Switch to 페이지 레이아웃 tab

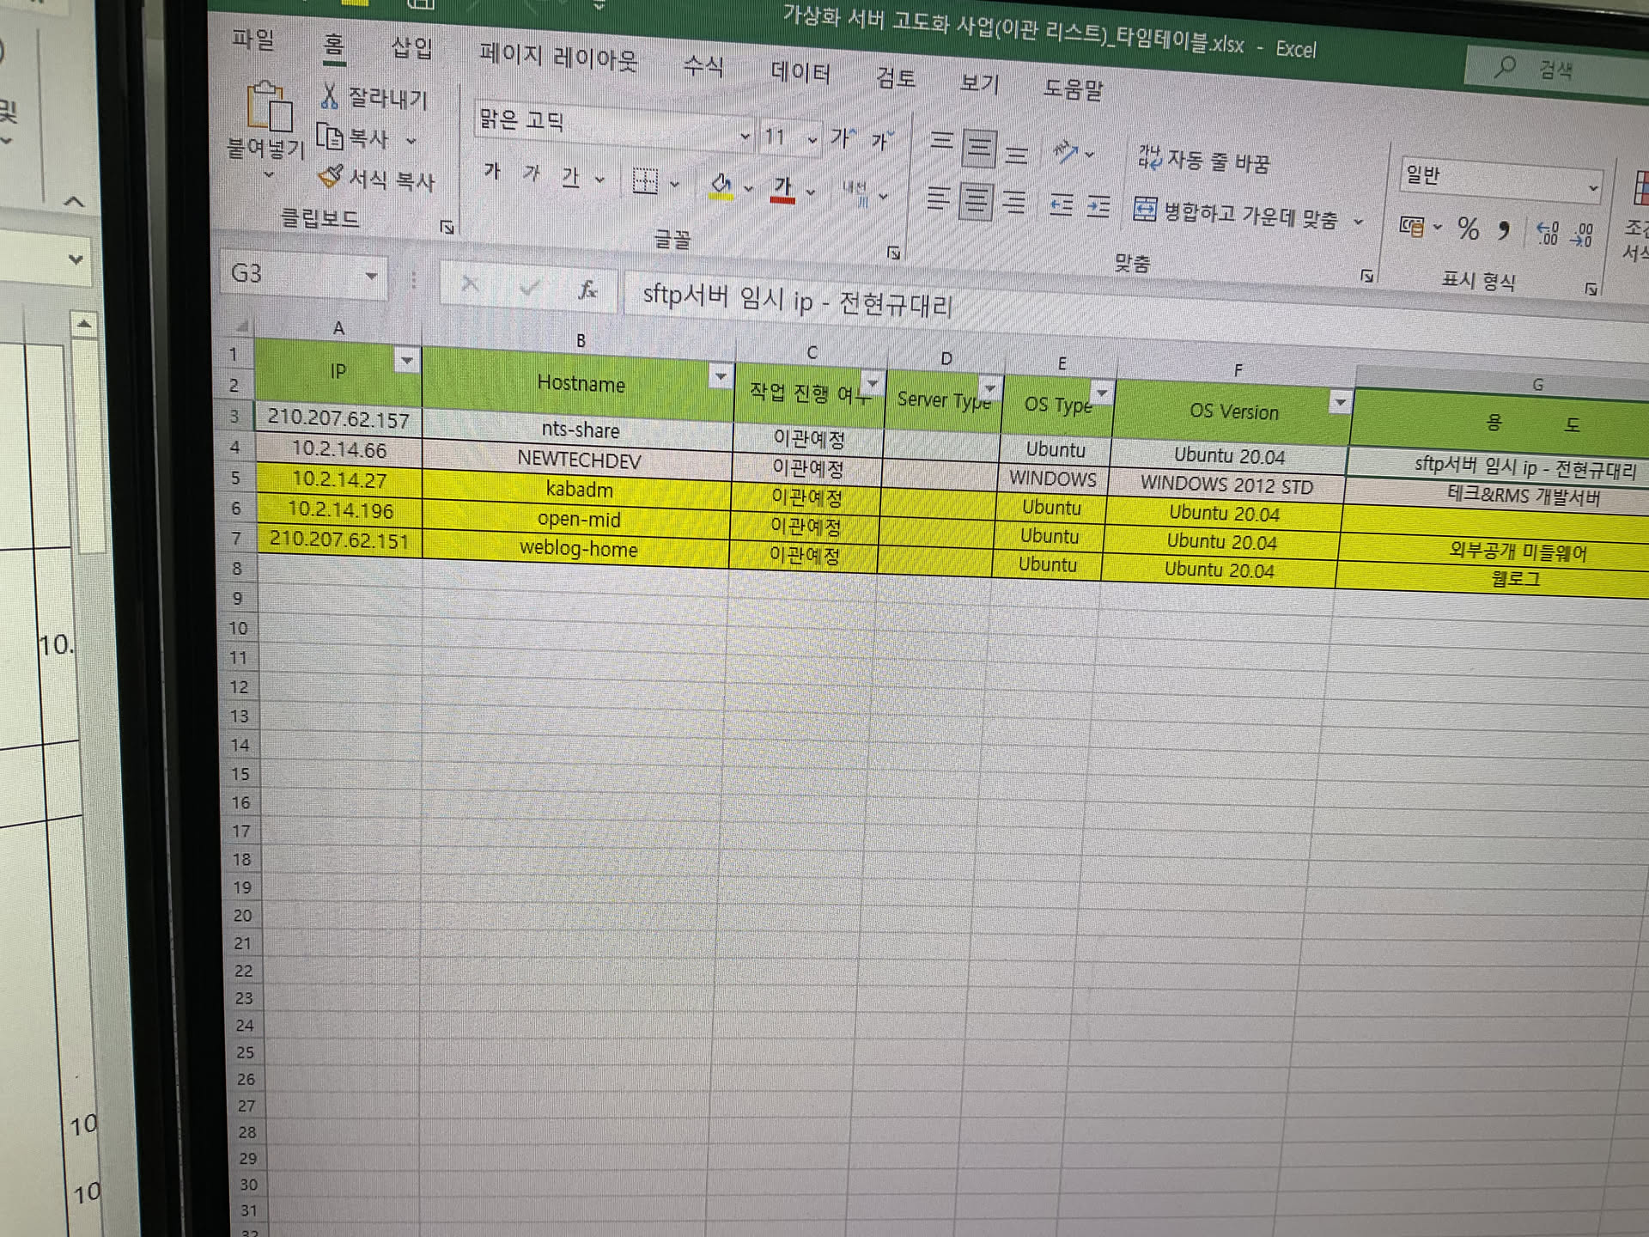[558, 58]
